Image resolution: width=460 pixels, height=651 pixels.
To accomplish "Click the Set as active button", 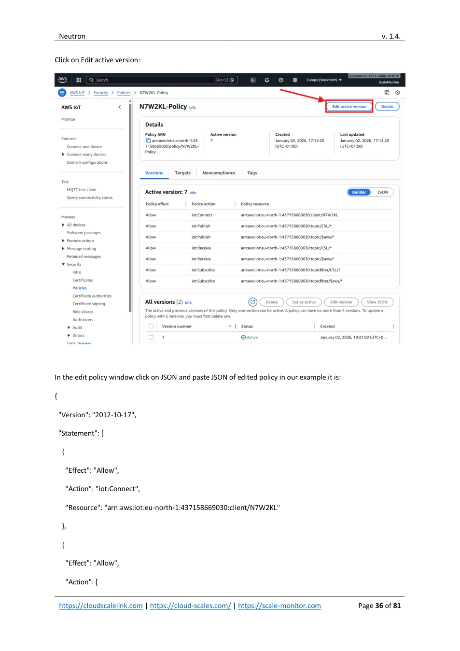I will (304, 302).
